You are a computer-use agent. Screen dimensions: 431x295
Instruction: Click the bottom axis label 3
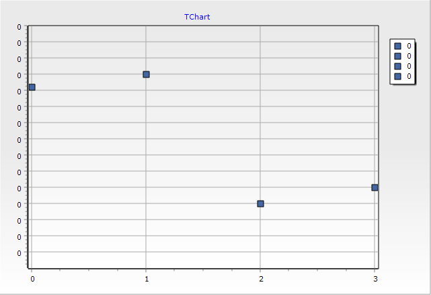375,278
